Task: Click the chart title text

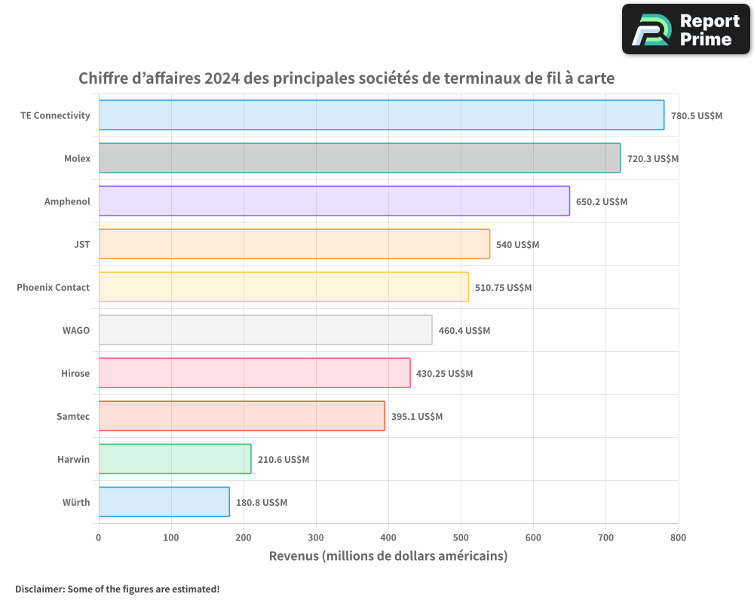Action: 347,78
